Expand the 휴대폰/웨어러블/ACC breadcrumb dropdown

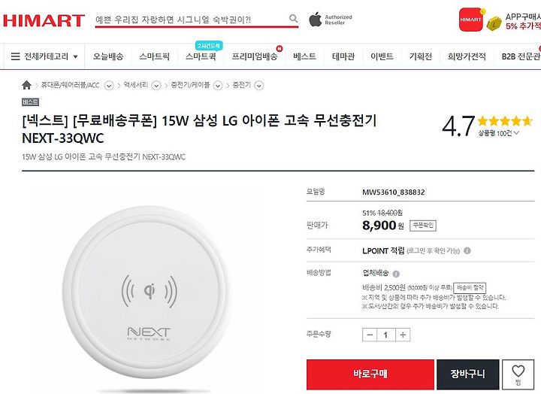[x=109, y=85]
